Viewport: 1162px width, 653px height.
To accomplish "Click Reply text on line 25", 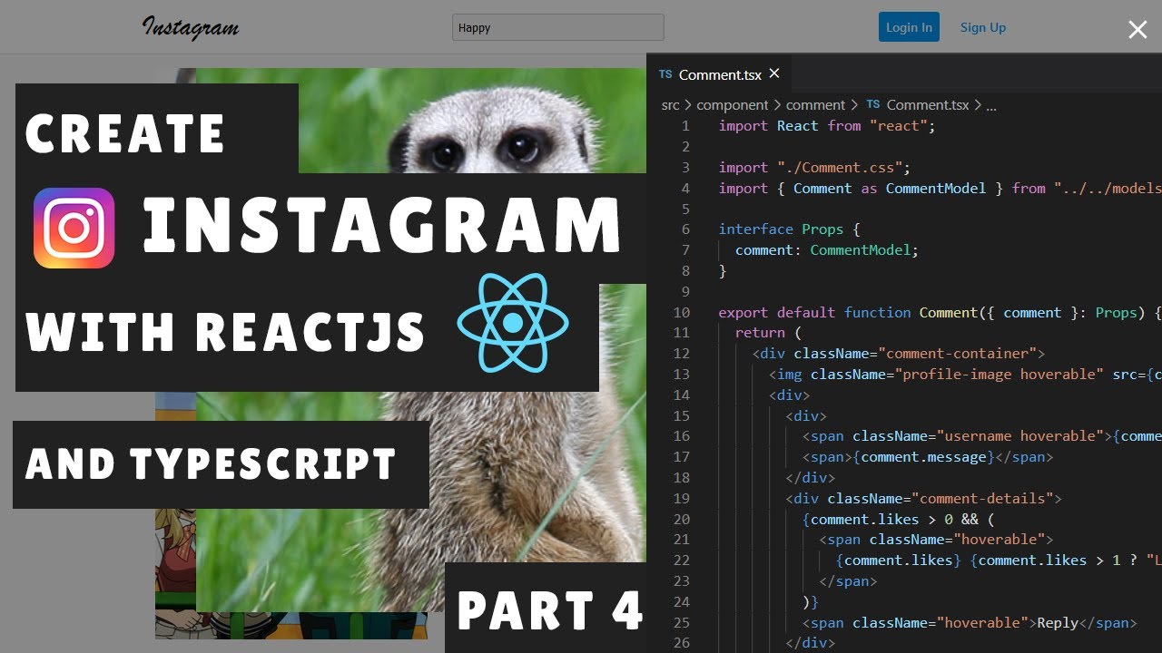I will (x=1058, y=623).
